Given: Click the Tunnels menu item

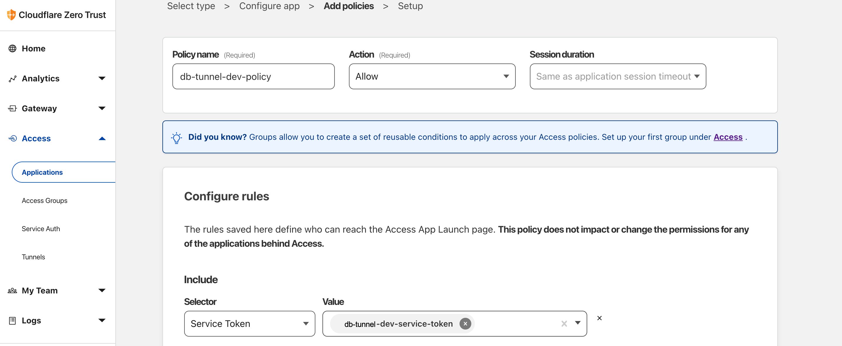Looking at the screenshot, I should 33,256.
